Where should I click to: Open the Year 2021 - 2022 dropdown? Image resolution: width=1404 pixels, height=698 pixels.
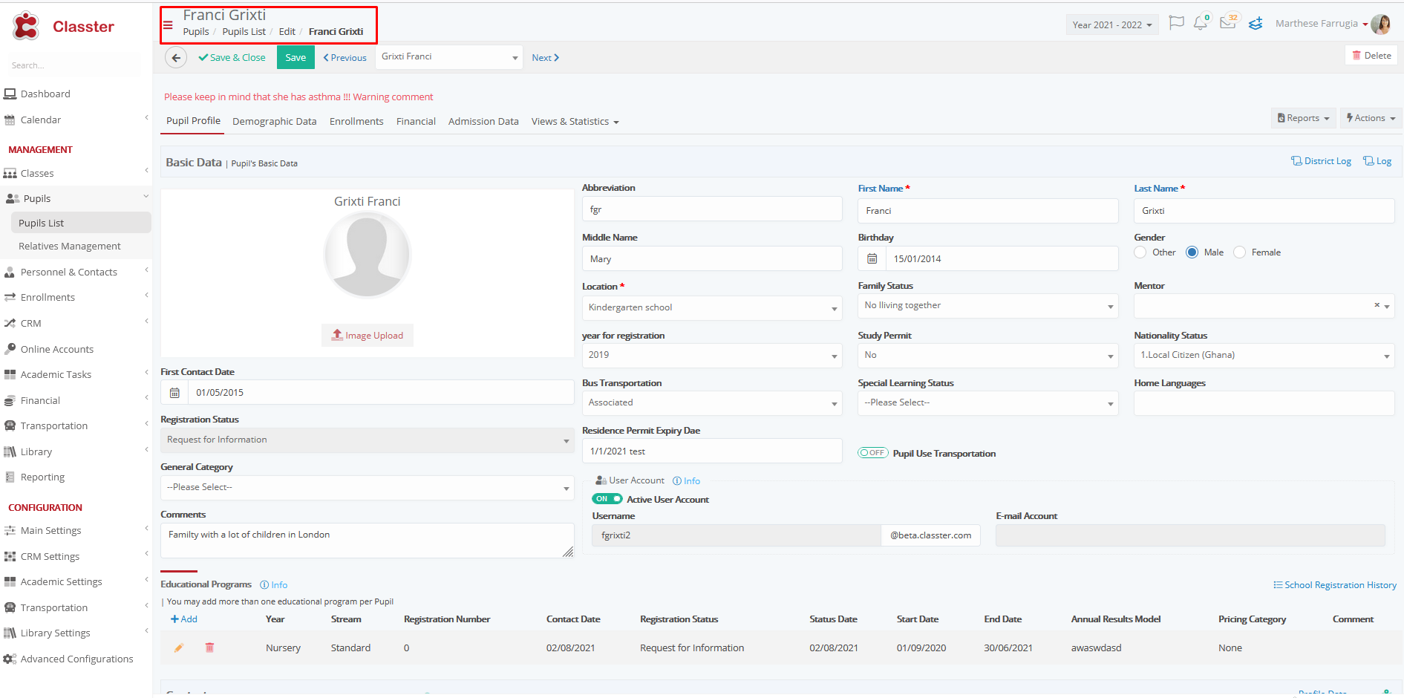[x=1111, y=25]
